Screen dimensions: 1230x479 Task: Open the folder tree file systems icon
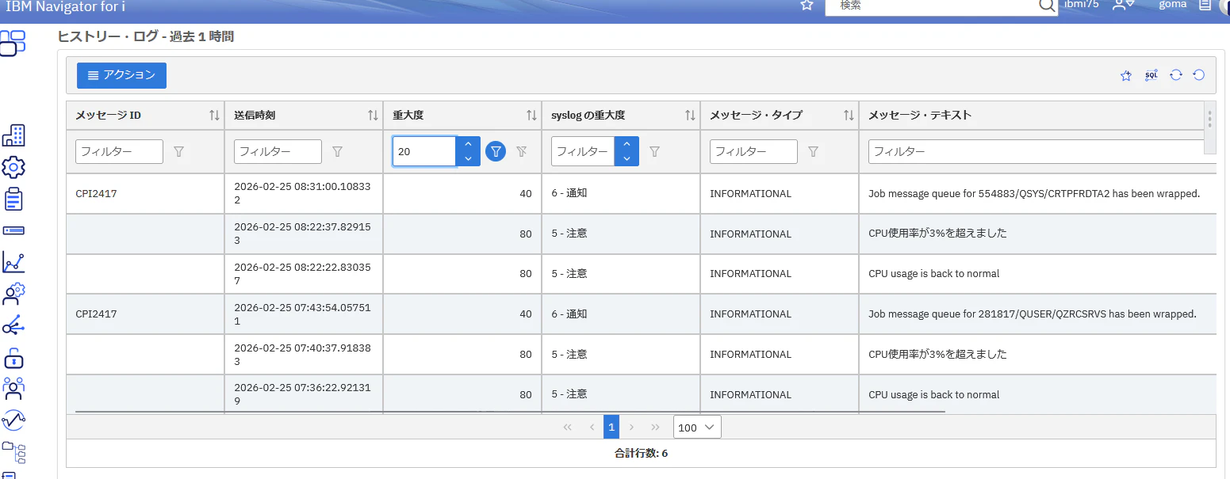click(13, 452)
